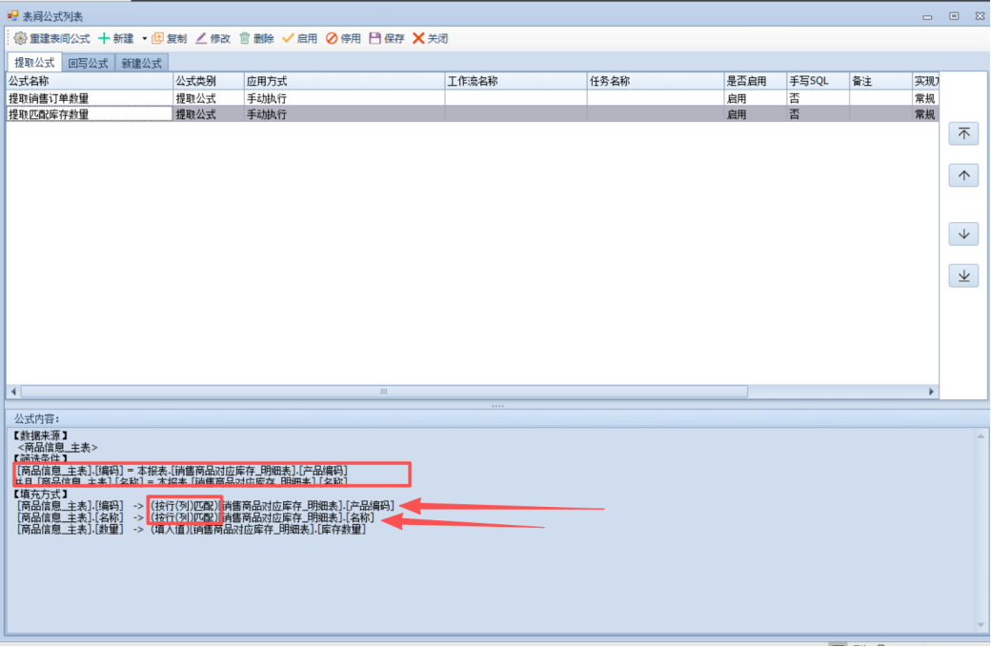Screen dimensions: 991x647
Task: Move selected row down one position
Action: pyautogui.click(x=963, y=234)
